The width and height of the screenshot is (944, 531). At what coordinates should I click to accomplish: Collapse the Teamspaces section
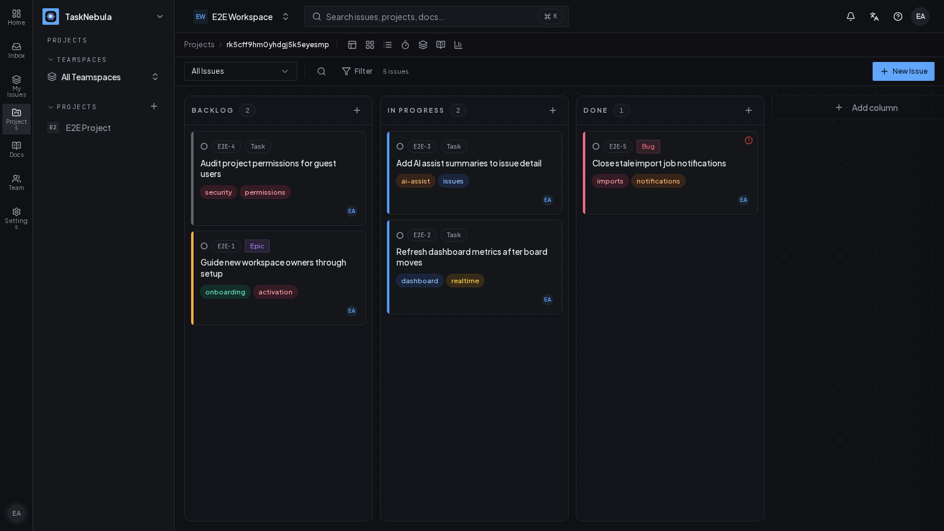(77, 60)
